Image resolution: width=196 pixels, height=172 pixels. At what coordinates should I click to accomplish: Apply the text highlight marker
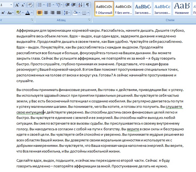pos(19,13)
